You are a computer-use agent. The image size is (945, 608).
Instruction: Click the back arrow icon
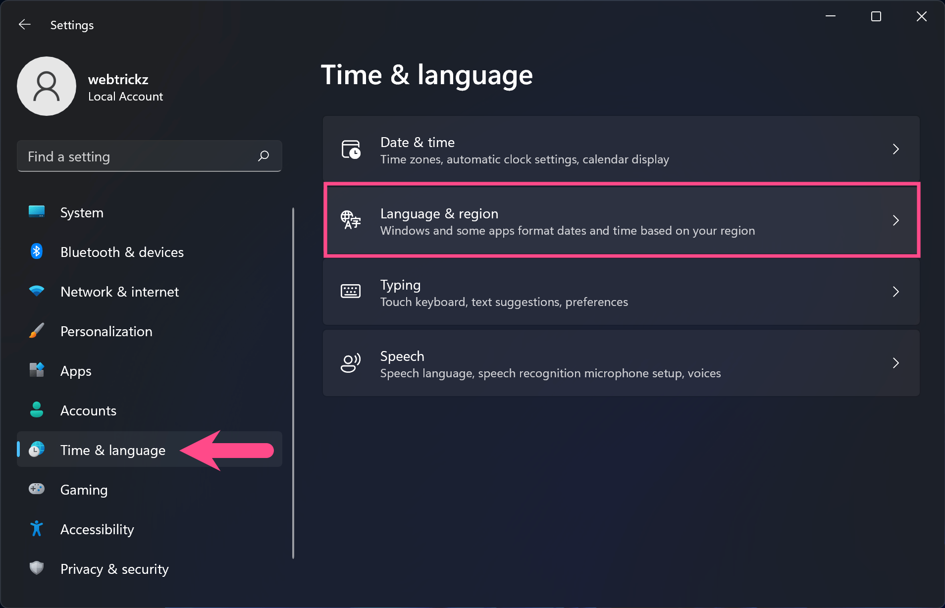tap(25, 25)
